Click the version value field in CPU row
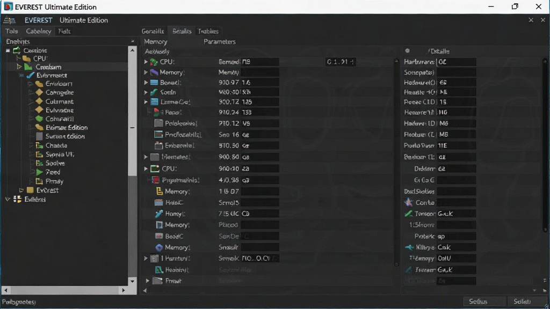Screen dimensions: 550x309 (x=340, y=62)
